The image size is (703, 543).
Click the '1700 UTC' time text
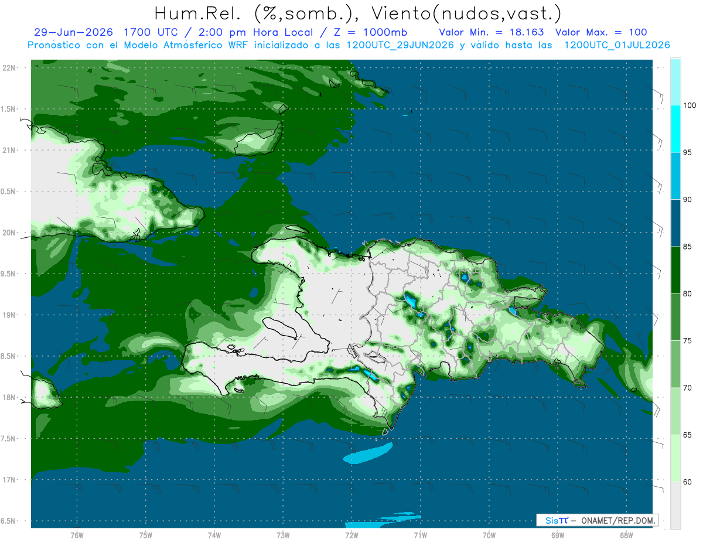coord(150,32)
